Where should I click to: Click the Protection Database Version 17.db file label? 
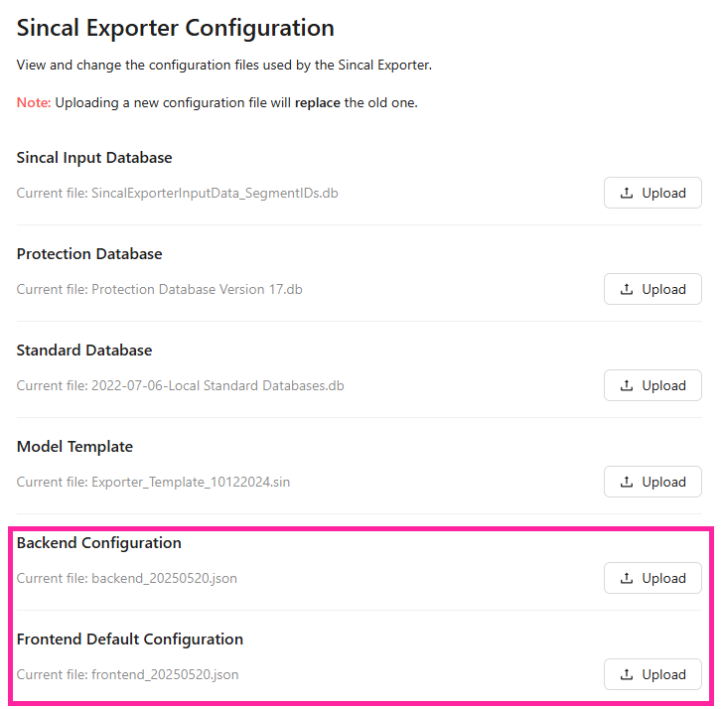[197, 289]
